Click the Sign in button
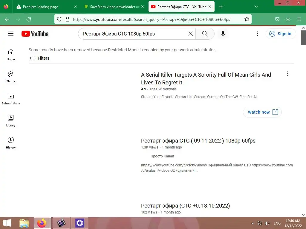This screenshot has height=229, width=306. [281, 34]
